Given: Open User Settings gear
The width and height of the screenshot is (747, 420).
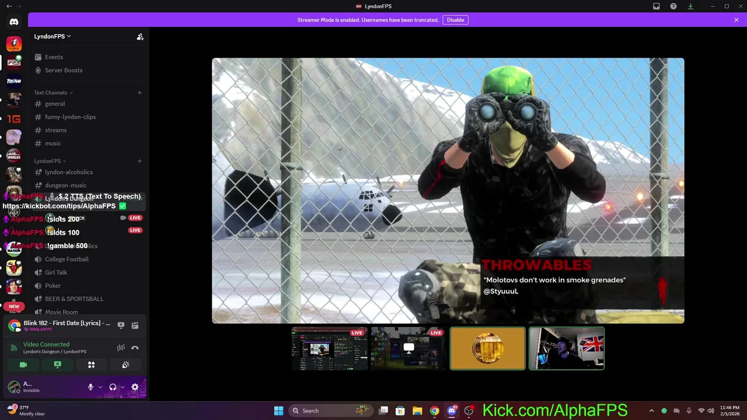Looking at the screenshot, I should pyautogui.click(x=135, y=387).
